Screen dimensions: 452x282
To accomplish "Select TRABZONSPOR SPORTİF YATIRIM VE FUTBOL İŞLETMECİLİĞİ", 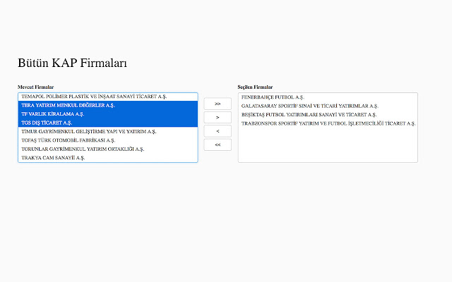I will tap(328, 123).
